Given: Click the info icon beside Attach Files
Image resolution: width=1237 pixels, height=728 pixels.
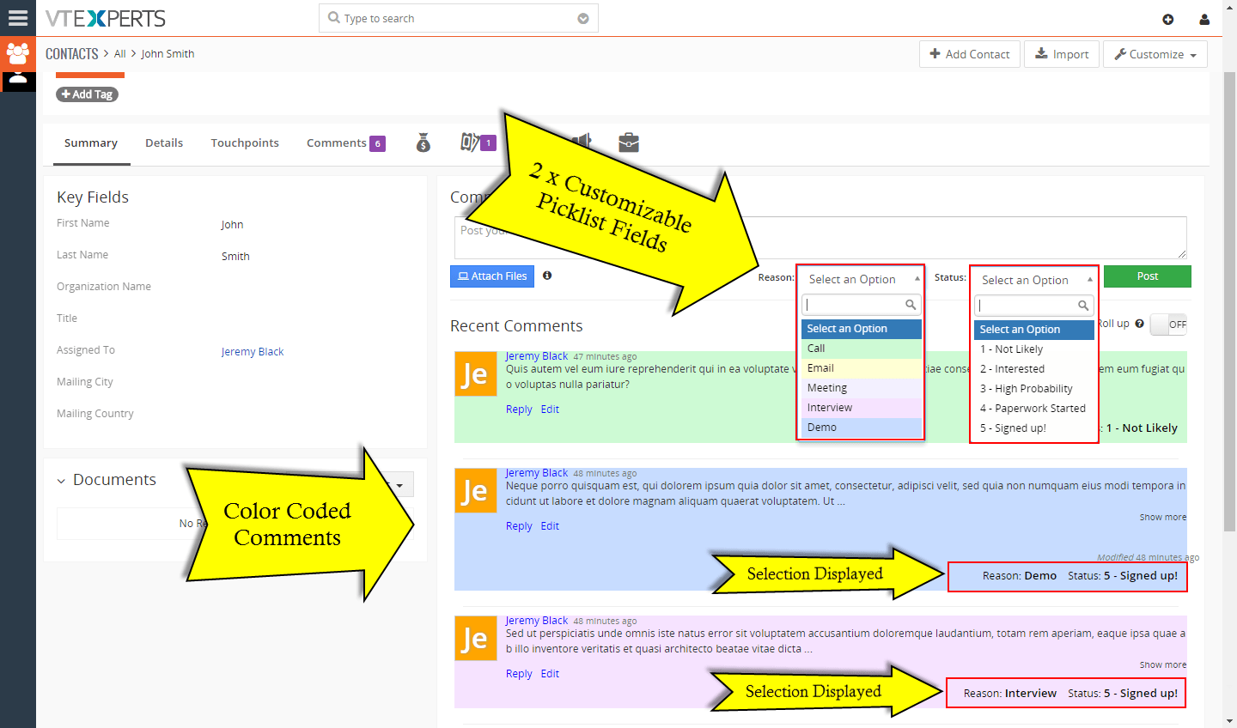Looking at the screenshot, I should (547, 276).
